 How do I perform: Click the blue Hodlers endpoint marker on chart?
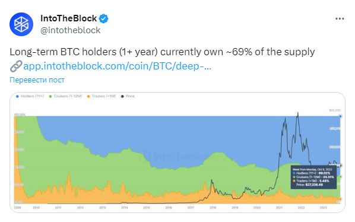(340, 116)
